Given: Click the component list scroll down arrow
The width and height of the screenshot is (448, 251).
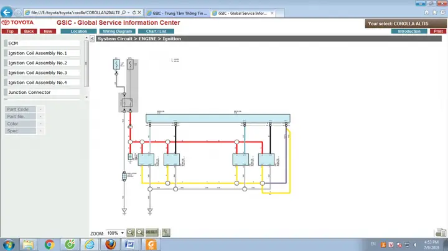Looking at the screenshot, I should [86, 98].
